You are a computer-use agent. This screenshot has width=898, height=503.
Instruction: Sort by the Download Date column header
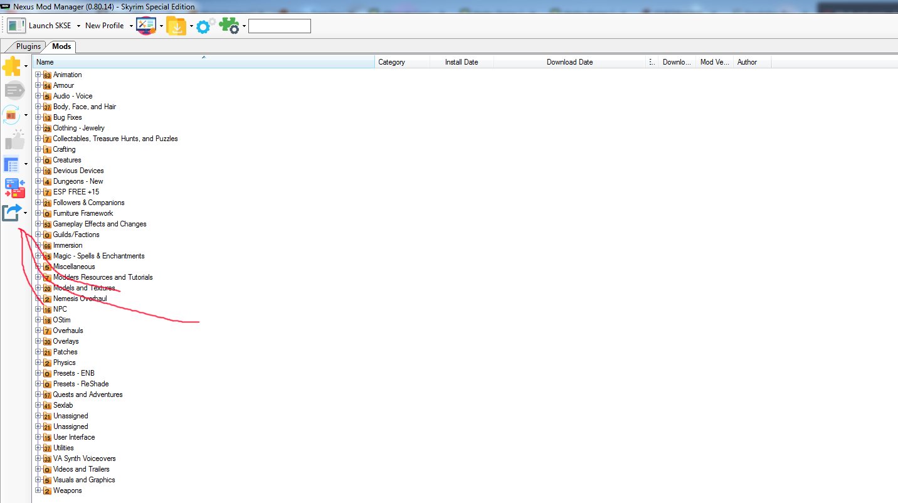(x=570, y=62)
